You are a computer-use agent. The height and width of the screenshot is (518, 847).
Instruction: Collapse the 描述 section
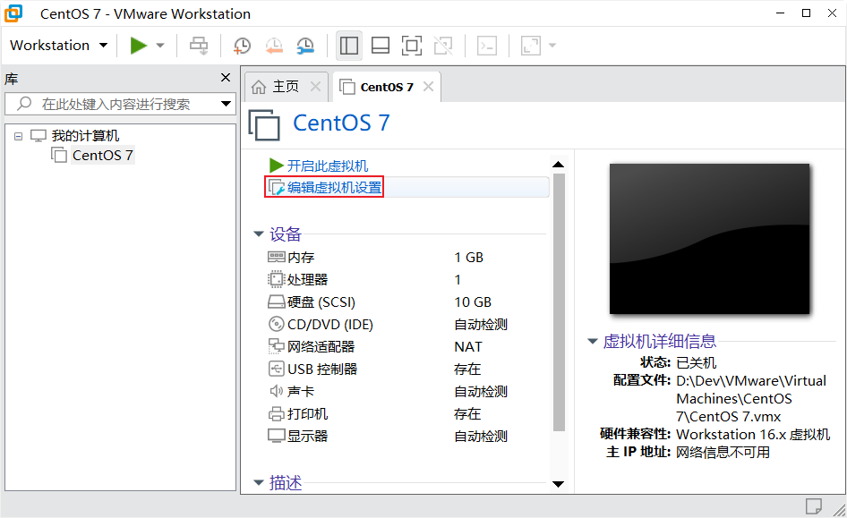(259, 482)
